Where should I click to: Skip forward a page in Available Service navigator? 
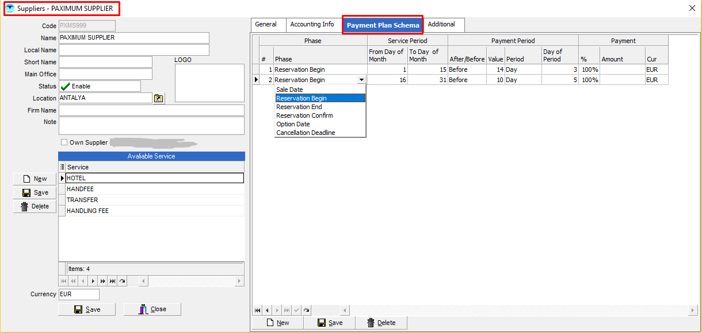click(x=103, y=281)
